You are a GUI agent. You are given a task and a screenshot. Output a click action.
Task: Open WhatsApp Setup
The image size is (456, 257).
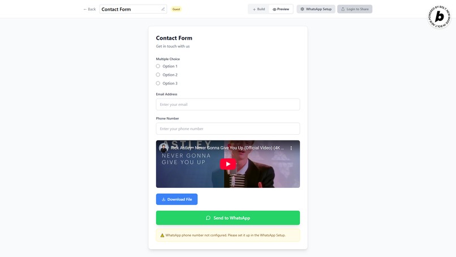pos(316,9)
